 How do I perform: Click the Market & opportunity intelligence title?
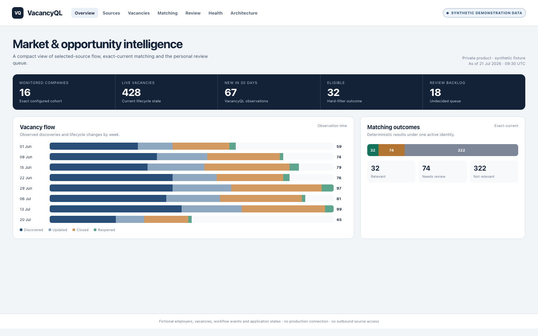[x=98, y=44]
